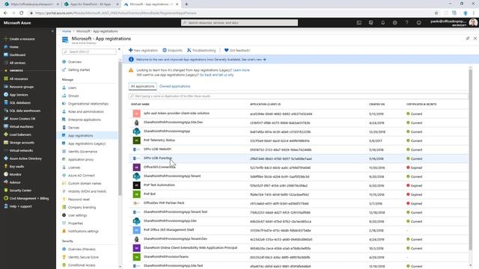Open the feedback smiley icon
Viewport: 479px width, 269px height.
pos(419,23)
